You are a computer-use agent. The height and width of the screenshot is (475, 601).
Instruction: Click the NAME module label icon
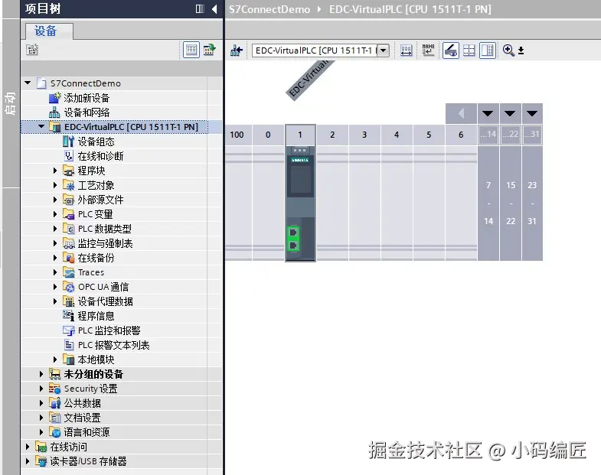coord(428,50)
